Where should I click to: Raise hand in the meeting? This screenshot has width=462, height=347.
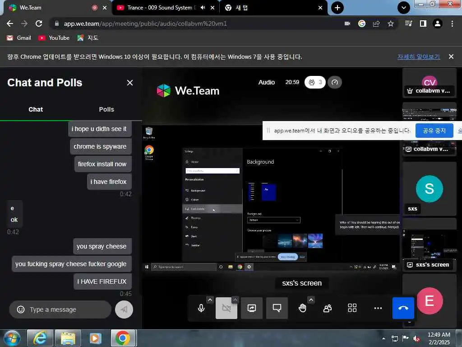click(x=302, y=308)
